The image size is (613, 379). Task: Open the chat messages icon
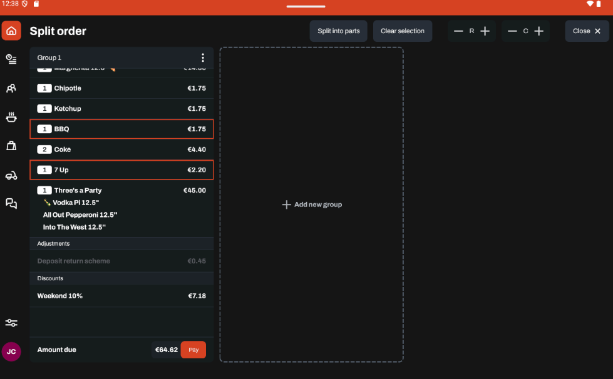(x=11, y=203)
